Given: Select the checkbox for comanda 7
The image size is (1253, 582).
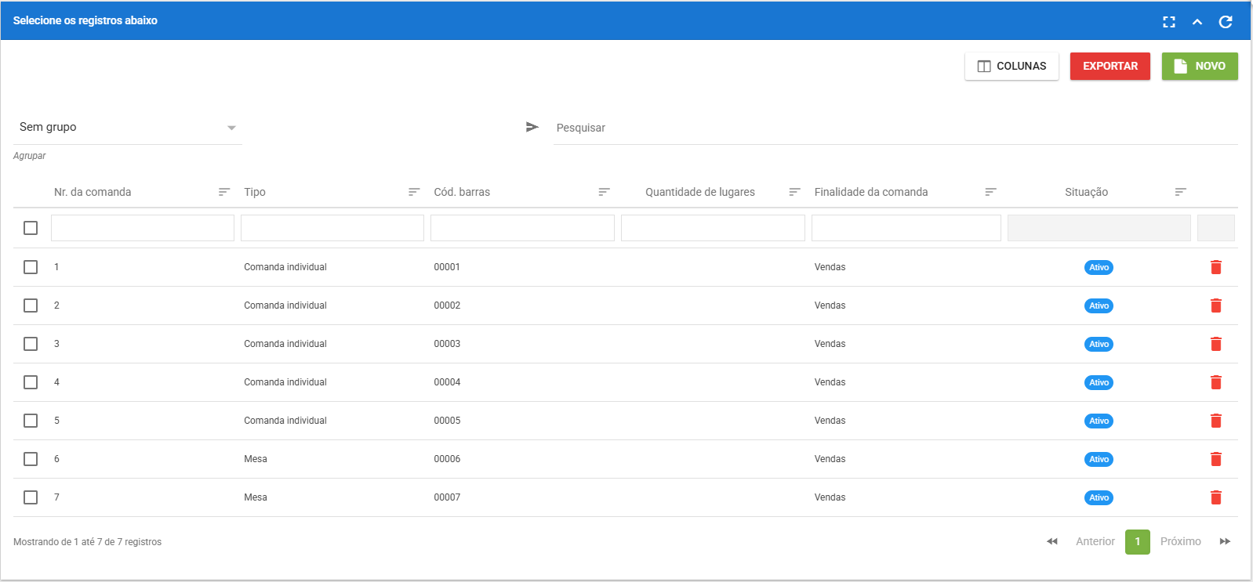Looking at the screenshot, I should 31,497.
